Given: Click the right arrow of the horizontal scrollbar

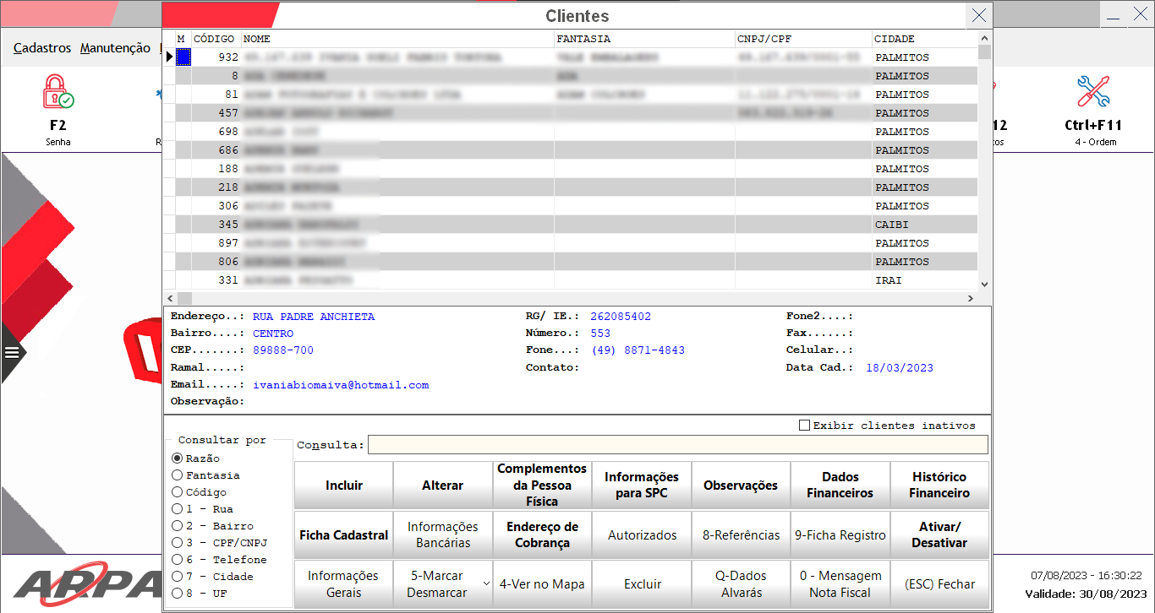Looking at the screenshot, I should 970,299.
